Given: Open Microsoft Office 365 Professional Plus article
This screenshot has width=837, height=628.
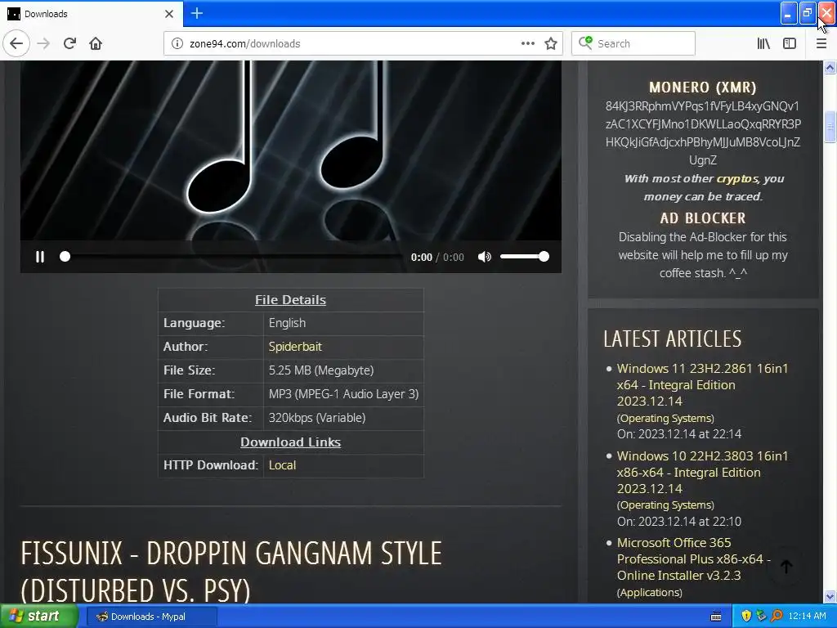Looking at the screenshot, I should [x=694, y=559].
